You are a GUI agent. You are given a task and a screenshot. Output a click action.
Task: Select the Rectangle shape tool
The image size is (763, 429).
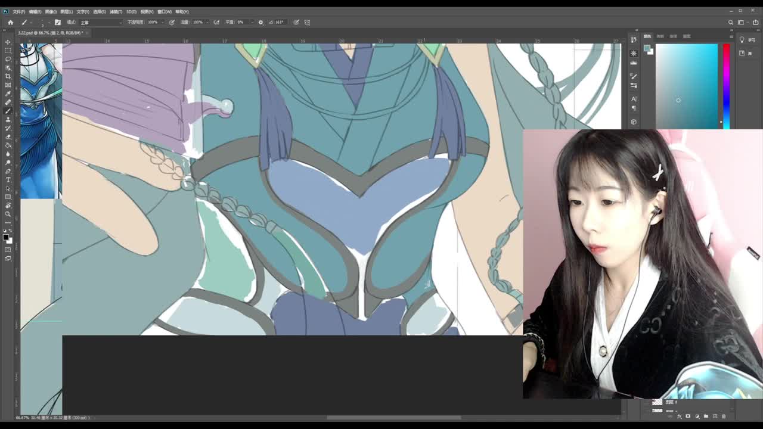[x=8, y=197]
